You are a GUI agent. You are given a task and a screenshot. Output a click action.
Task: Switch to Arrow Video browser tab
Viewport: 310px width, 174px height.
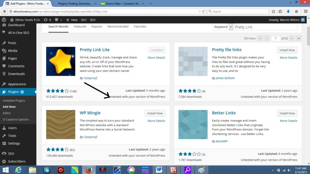[123, 3]
